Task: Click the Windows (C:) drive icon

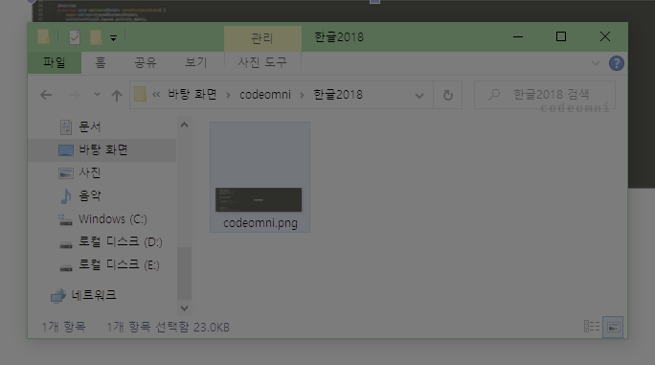Action: [x=65, y=219]
